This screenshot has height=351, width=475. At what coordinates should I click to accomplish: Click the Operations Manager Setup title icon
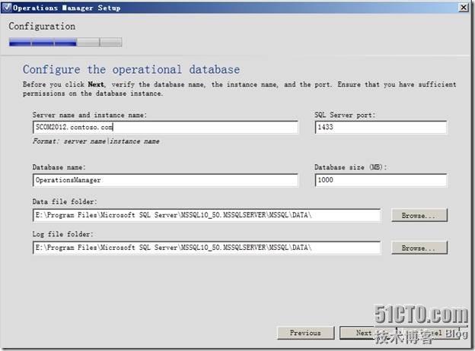(x=6, y=8)
